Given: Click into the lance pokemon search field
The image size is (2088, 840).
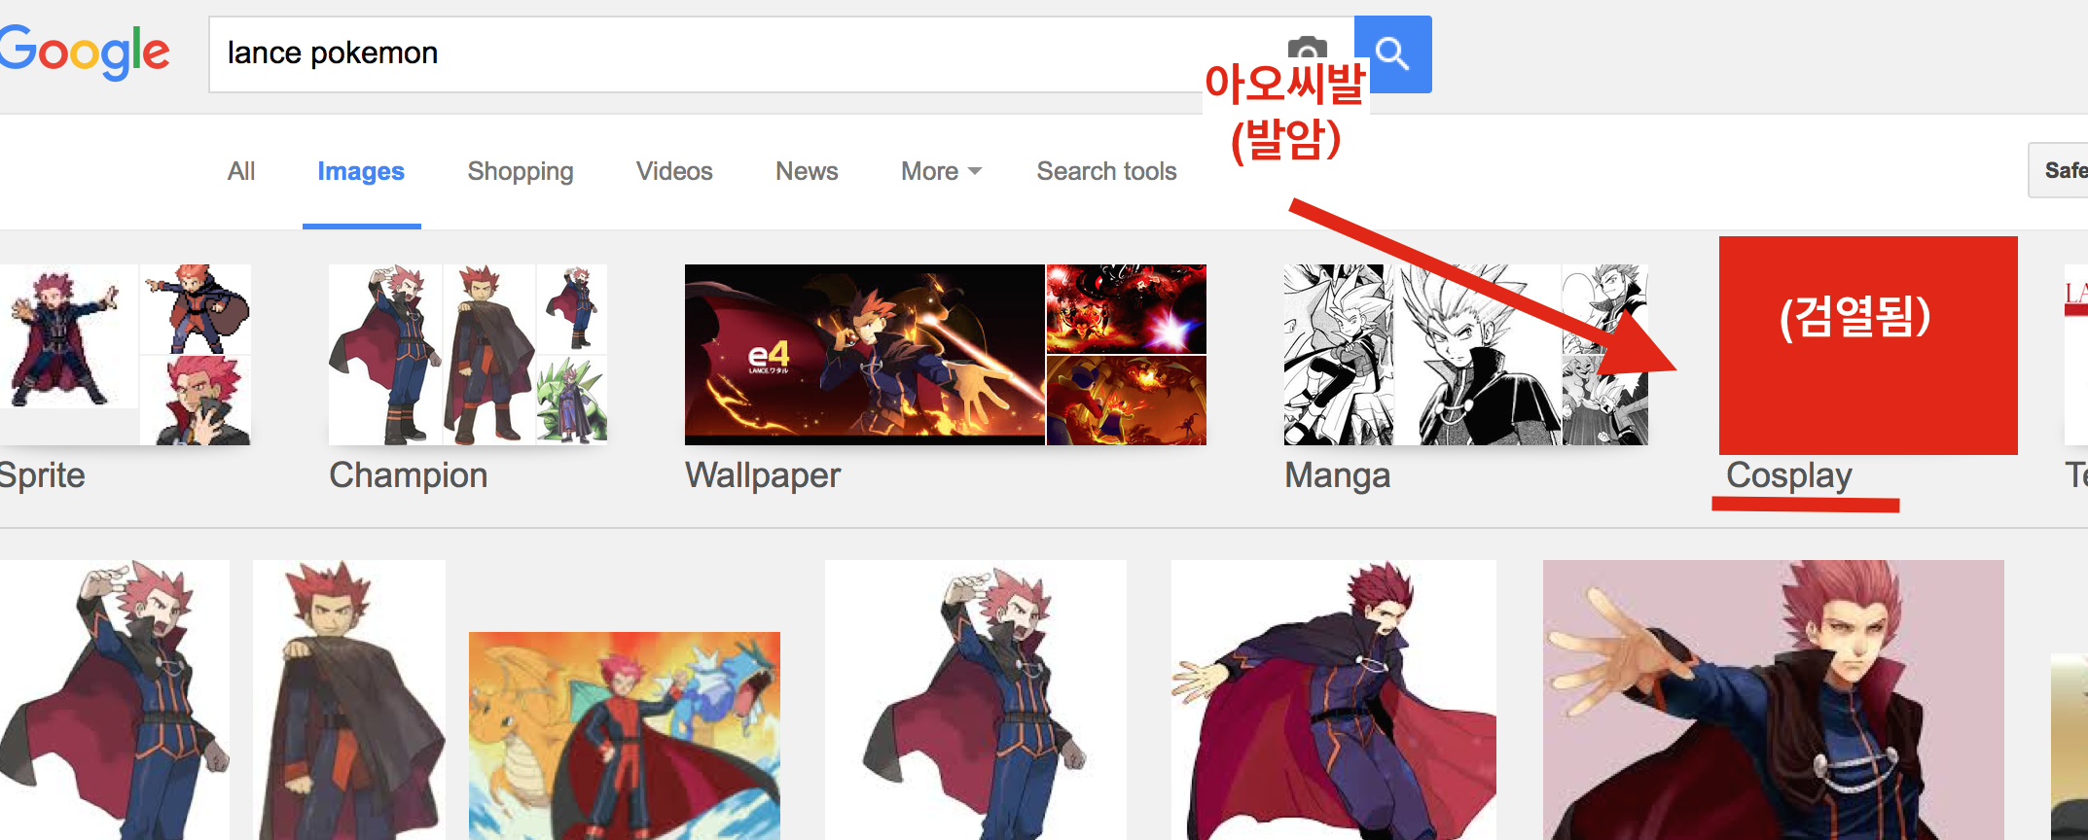Looking at the screenshot, I should tap(739, 53).
